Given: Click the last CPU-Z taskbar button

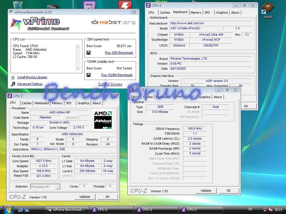Looking at the screenshot, I should pos(201,210).
